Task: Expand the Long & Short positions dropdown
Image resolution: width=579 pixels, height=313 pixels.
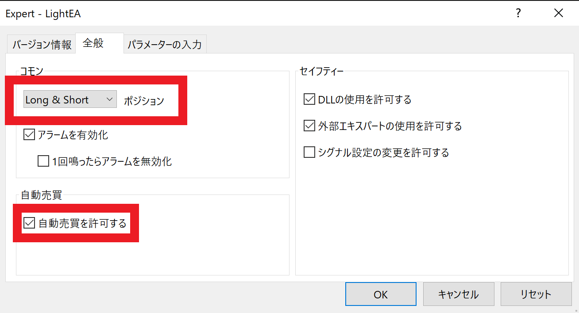Action: click(70, 99)
